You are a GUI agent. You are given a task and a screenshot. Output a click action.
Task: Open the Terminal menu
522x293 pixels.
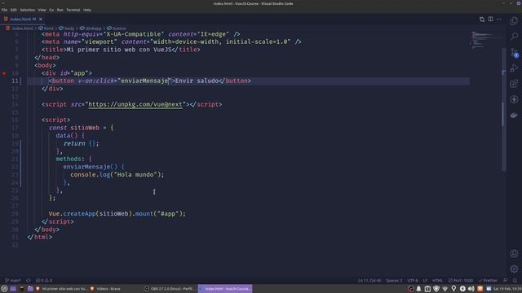click(73, 10)
